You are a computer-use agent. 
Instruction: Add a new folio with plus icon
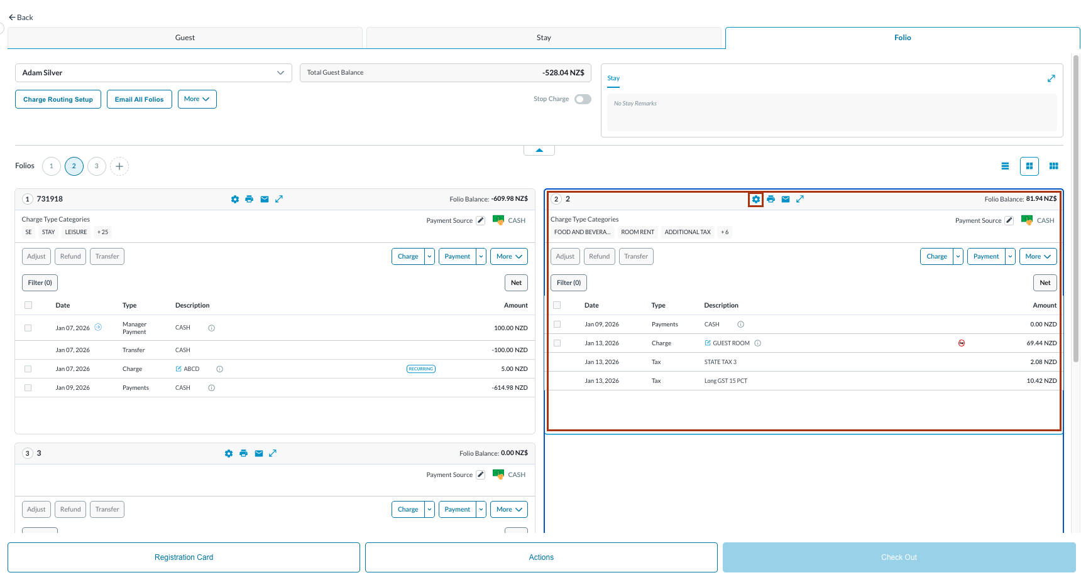point(119,166)
